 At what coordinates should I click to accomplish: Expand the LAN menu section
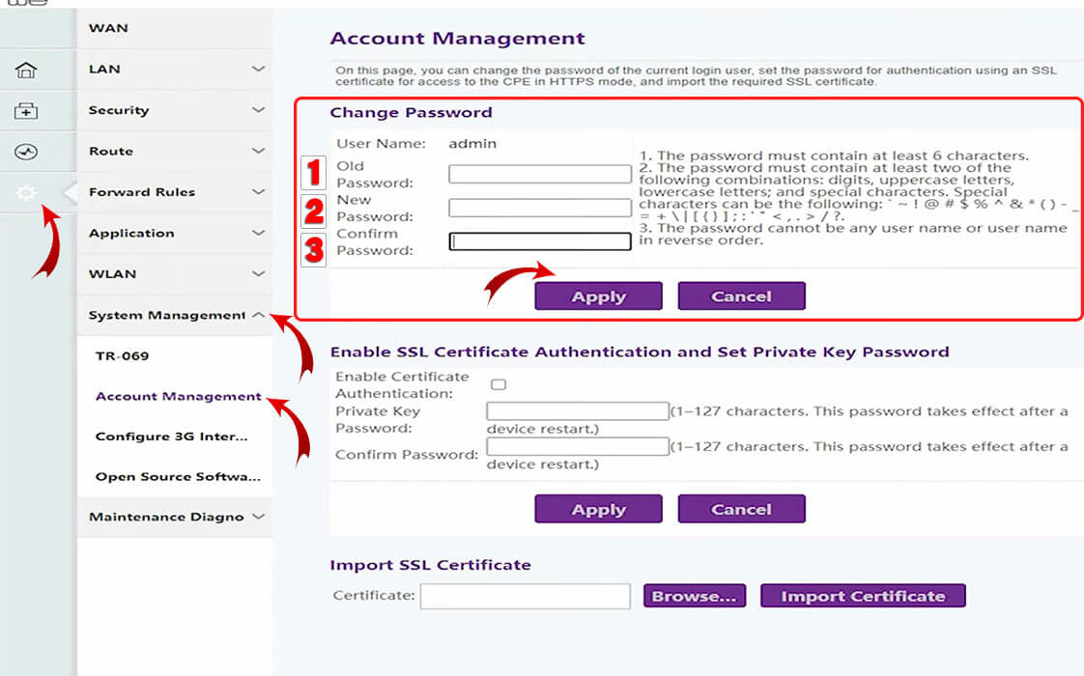coord(174,70)
